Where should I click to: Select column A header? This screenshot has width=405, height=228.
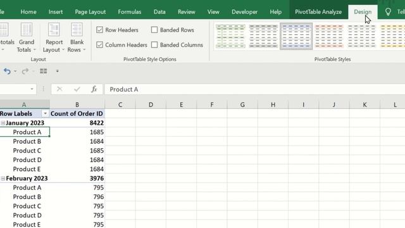tap(25, 104)
